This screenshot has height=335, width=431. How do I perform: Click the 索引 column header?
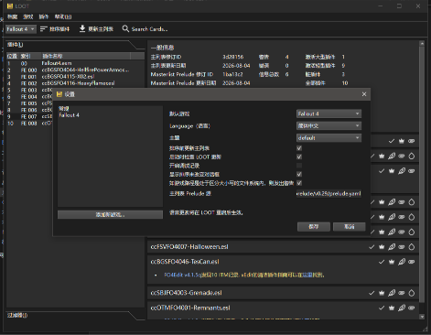coord(30,56)
